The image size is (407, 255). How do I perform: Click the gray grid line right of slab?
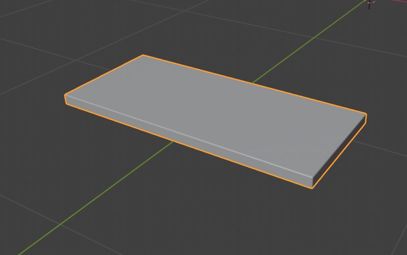[x=382, y=149]
